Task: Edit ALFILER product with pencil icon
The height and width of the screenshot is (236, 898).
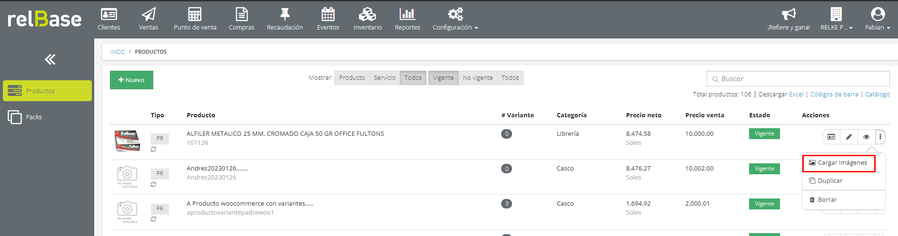Action: pyautogui.click(x=849, y=137)
